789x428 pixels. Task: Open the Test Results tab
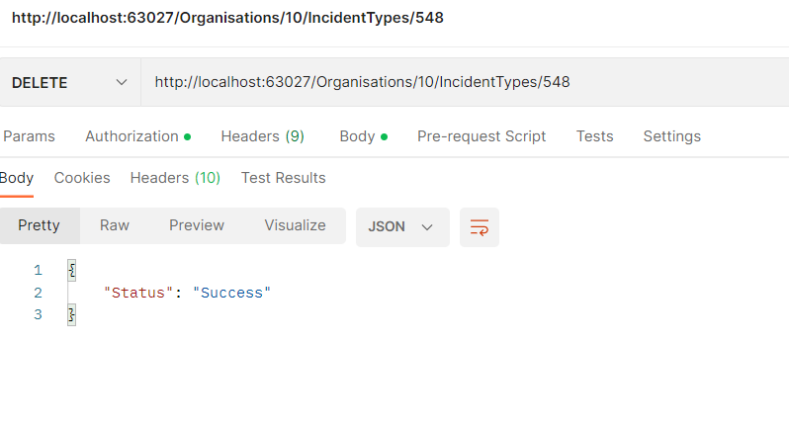[283, 178]
